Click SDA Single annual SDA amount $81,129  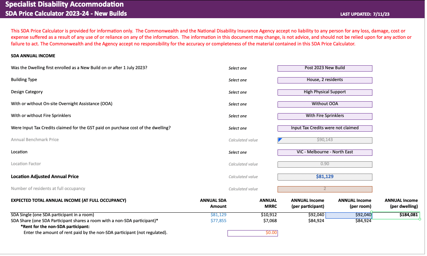pos(218,215)
